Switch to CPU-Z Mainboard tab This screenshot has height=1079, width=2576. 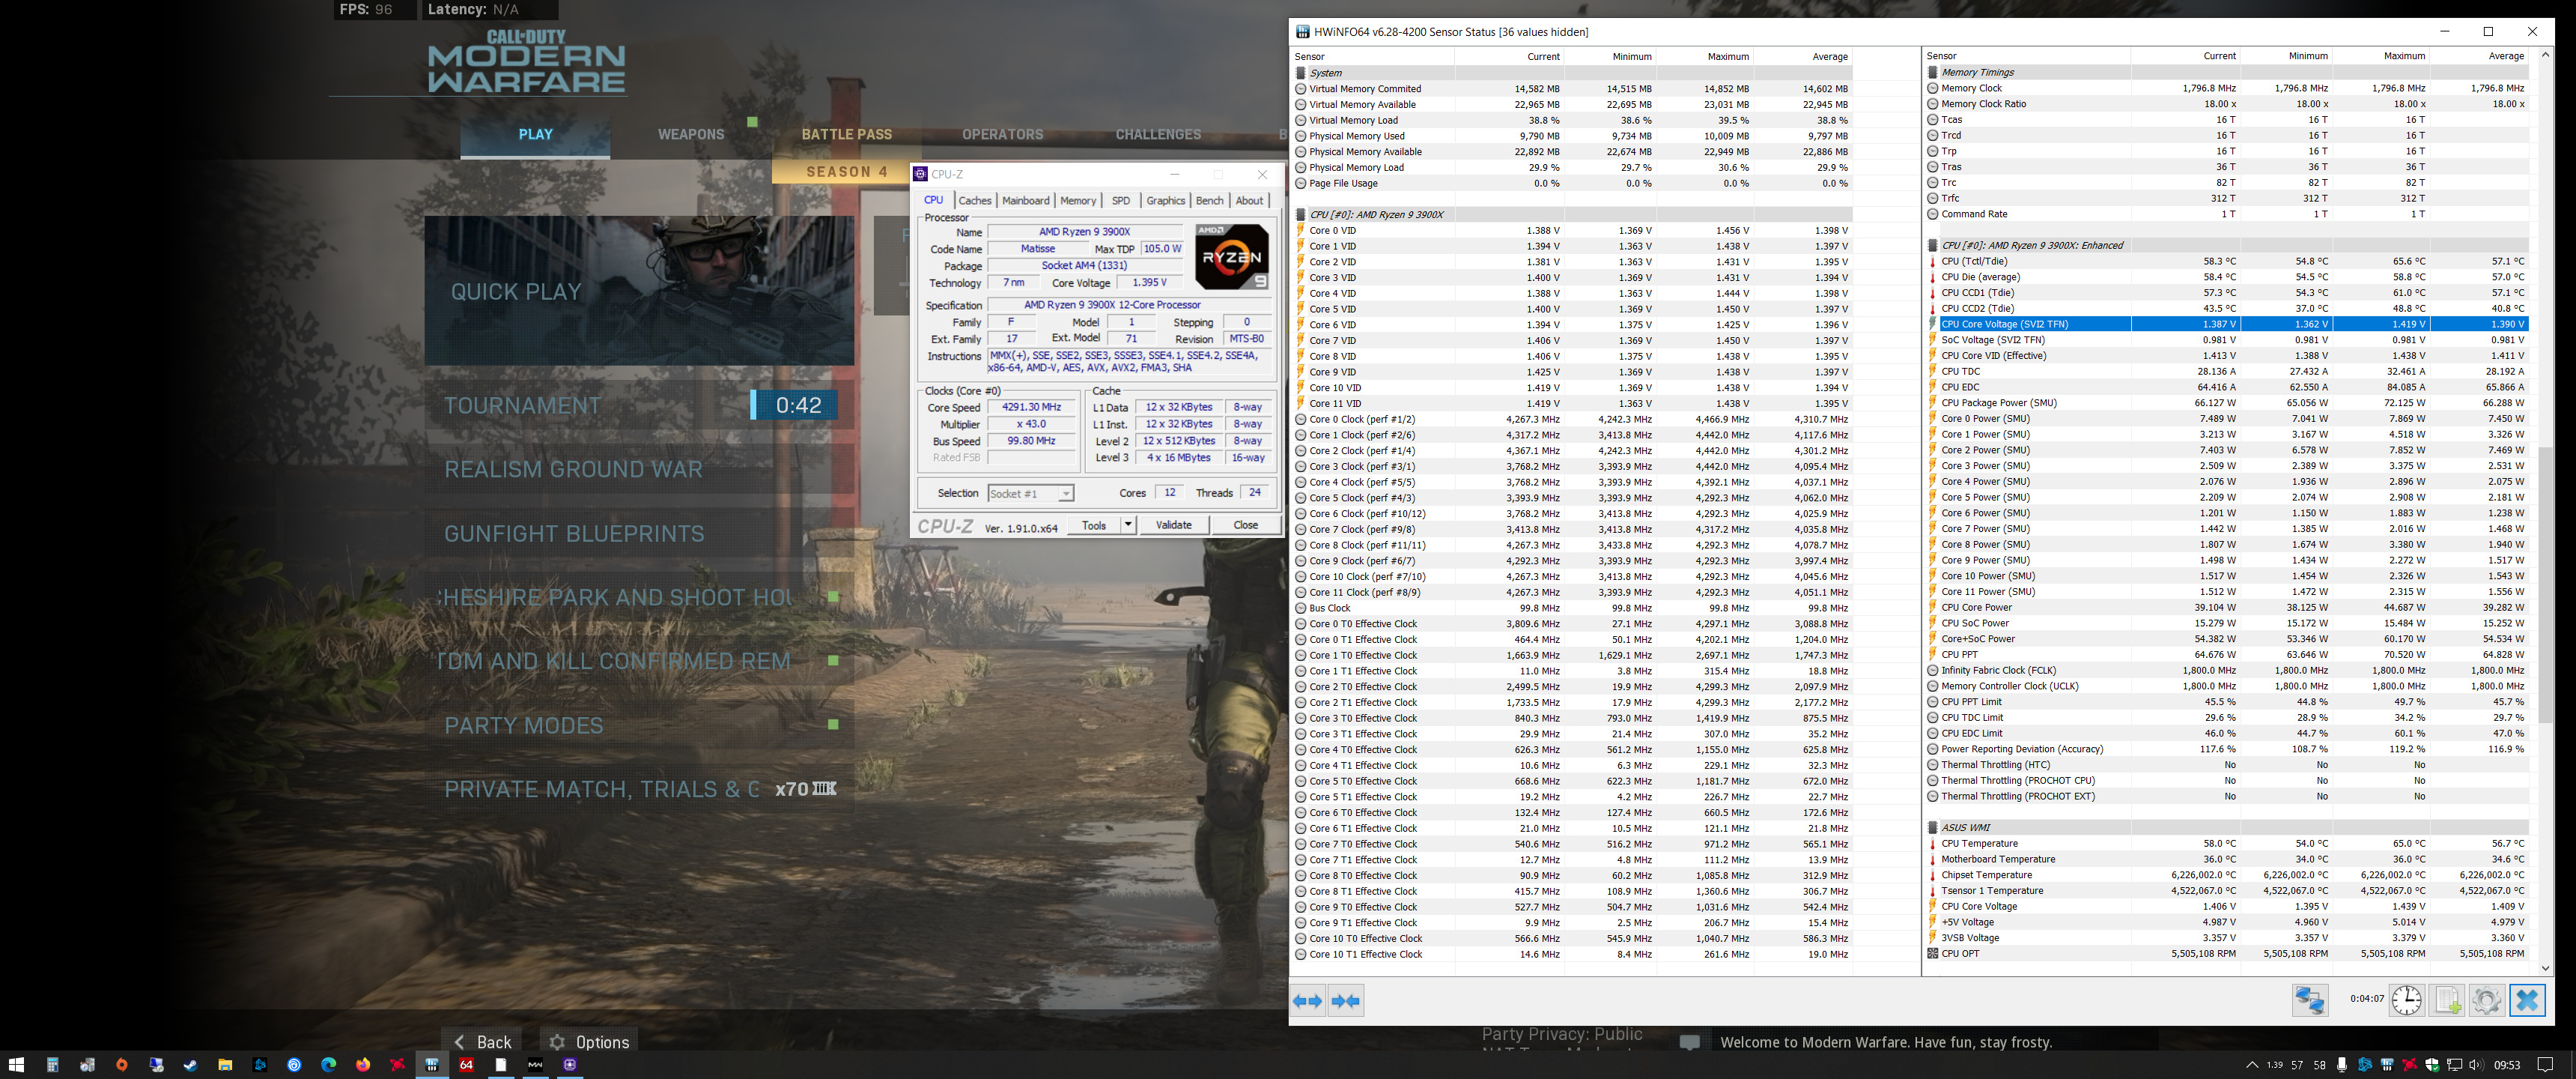[x=1025, y=200]
